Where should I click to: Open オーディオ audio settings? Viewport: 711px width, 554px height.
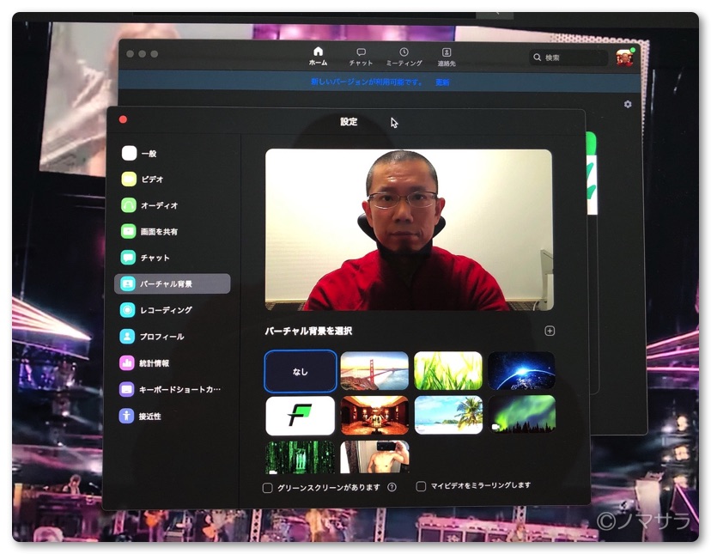pos(129,206)
